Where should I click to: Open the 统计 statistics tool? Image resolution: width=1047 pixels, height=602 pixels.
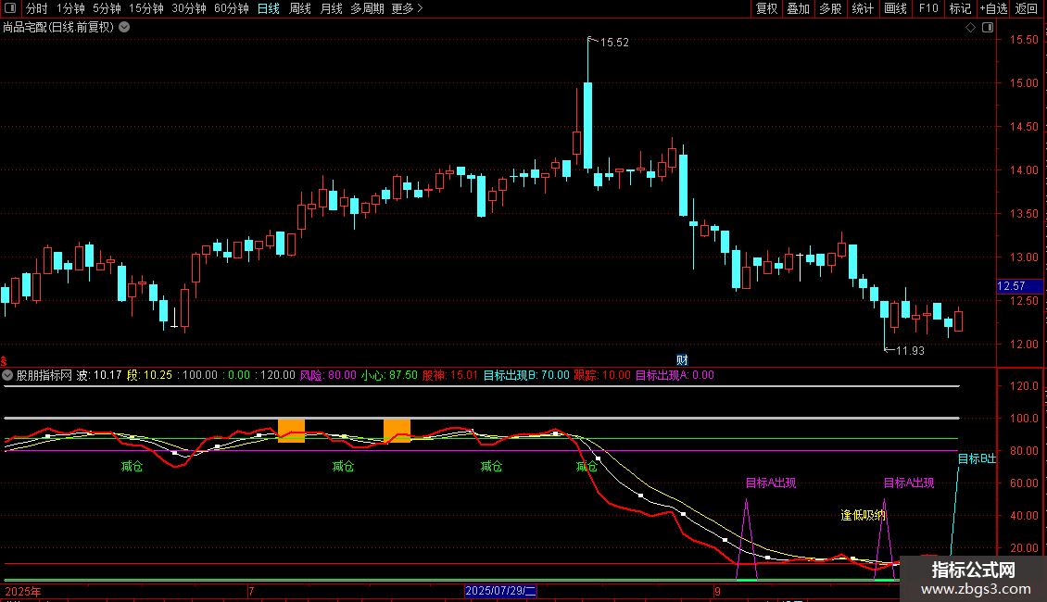point(863,8)
